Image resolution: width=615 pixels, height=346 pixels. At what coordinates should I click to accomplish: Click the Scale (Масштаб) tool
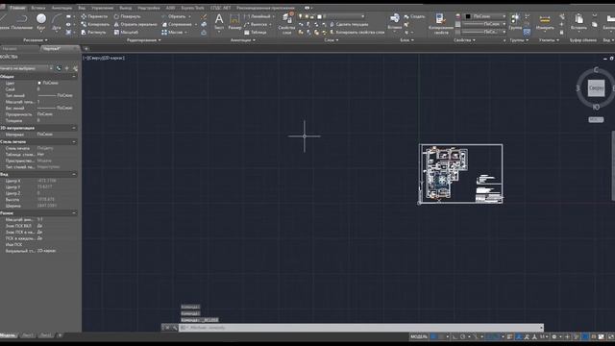126,32
